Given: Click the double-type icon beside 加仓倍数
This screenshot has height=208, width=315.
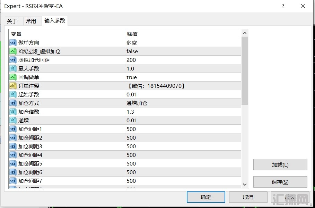Looking at the screenshot, I should point(13,112).
